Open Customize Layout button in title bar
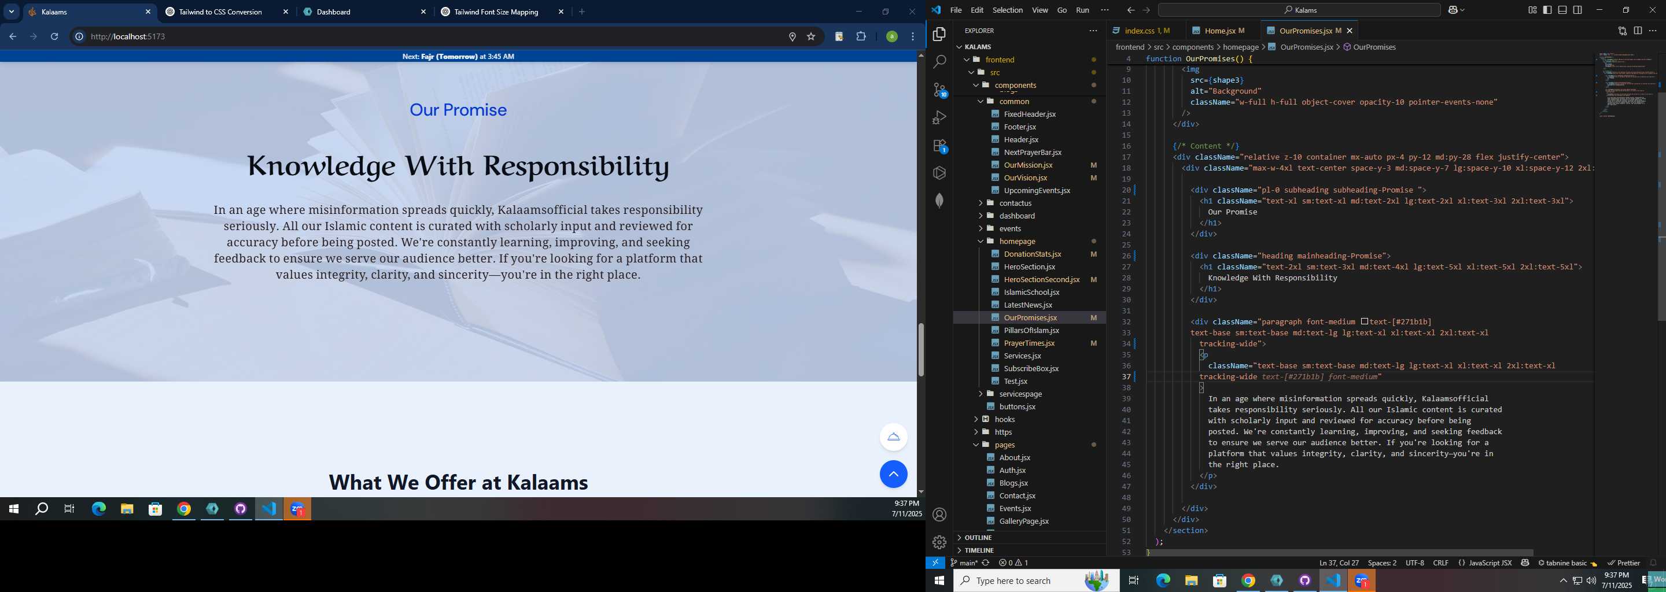Image resolution: width=1666 pixels, height=592 pixels. 1532,10
